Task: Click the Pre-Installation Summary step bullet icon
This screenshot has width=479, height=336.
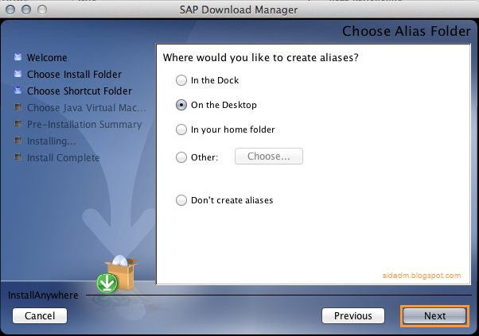Action: [x=18, y=123]
